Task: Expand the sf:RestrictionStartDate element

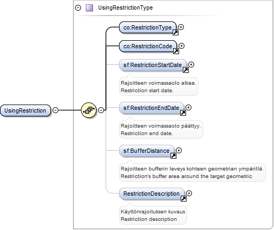Action: click(x=191, y=65)
